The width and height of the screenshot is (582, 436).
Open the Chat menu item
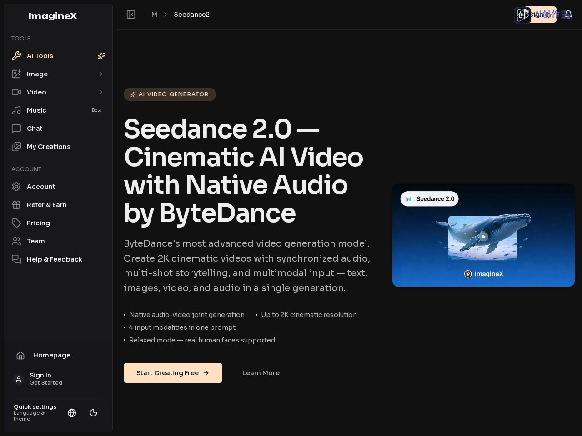[58, 129]
